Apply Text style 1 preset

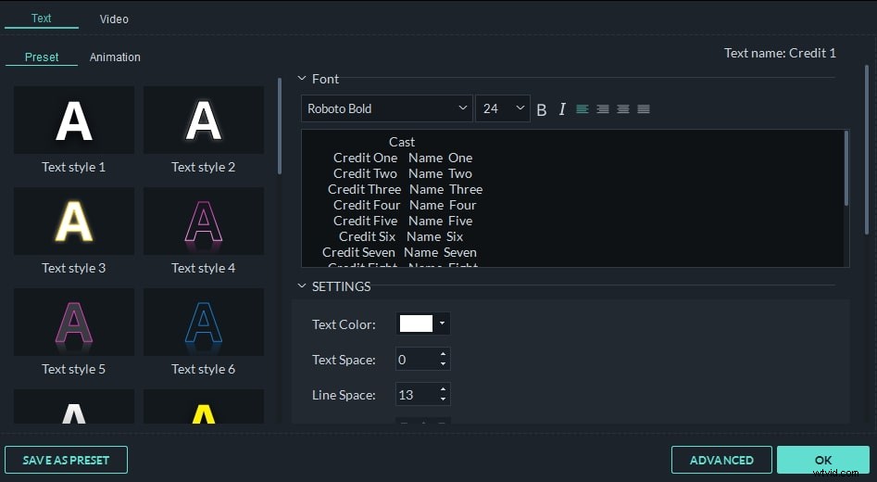[74, 120]
